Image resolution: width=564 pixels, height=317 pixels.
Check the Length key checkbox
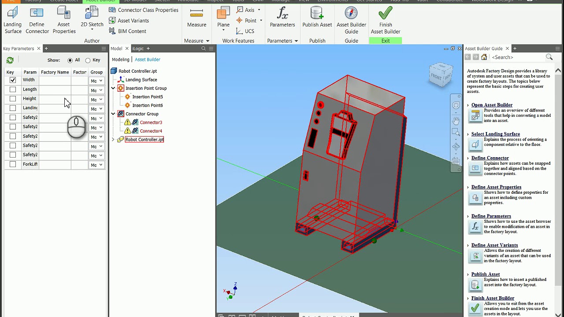(13, 89)
